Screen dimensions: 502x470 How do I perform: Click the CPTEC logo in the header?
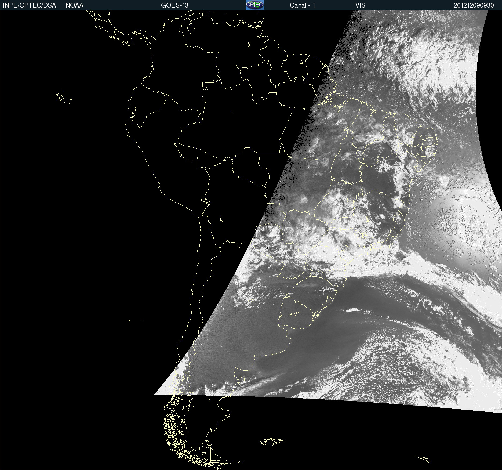point(255,5)
